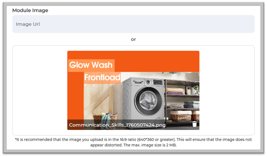The image size is (267, 157).
Task: Click the Glow Wash title in preview
Action: click(91, 65)
